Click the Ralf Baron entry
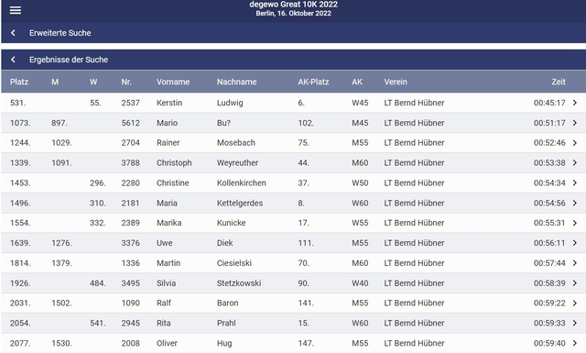 tap(293, 303)
